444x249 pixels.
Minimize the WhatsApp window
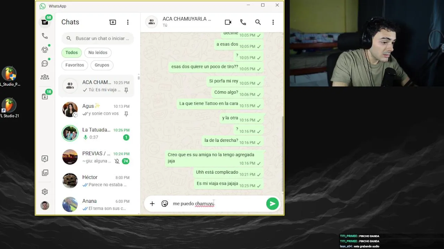tap(248, 5)
